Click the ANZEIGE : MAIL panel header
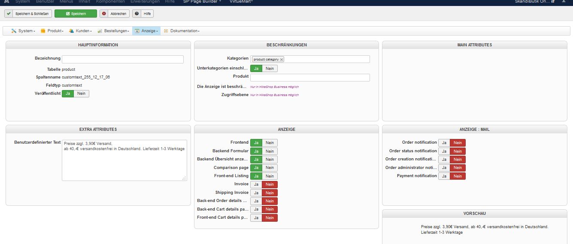573x244 pixels. pyautogui.click(x=475, y=129)
